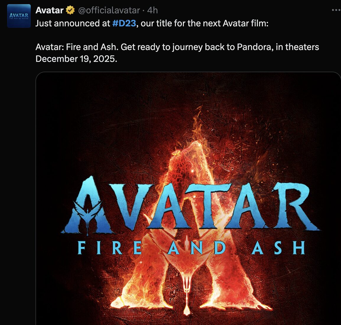Click the Avatar display name

point(49,10)
